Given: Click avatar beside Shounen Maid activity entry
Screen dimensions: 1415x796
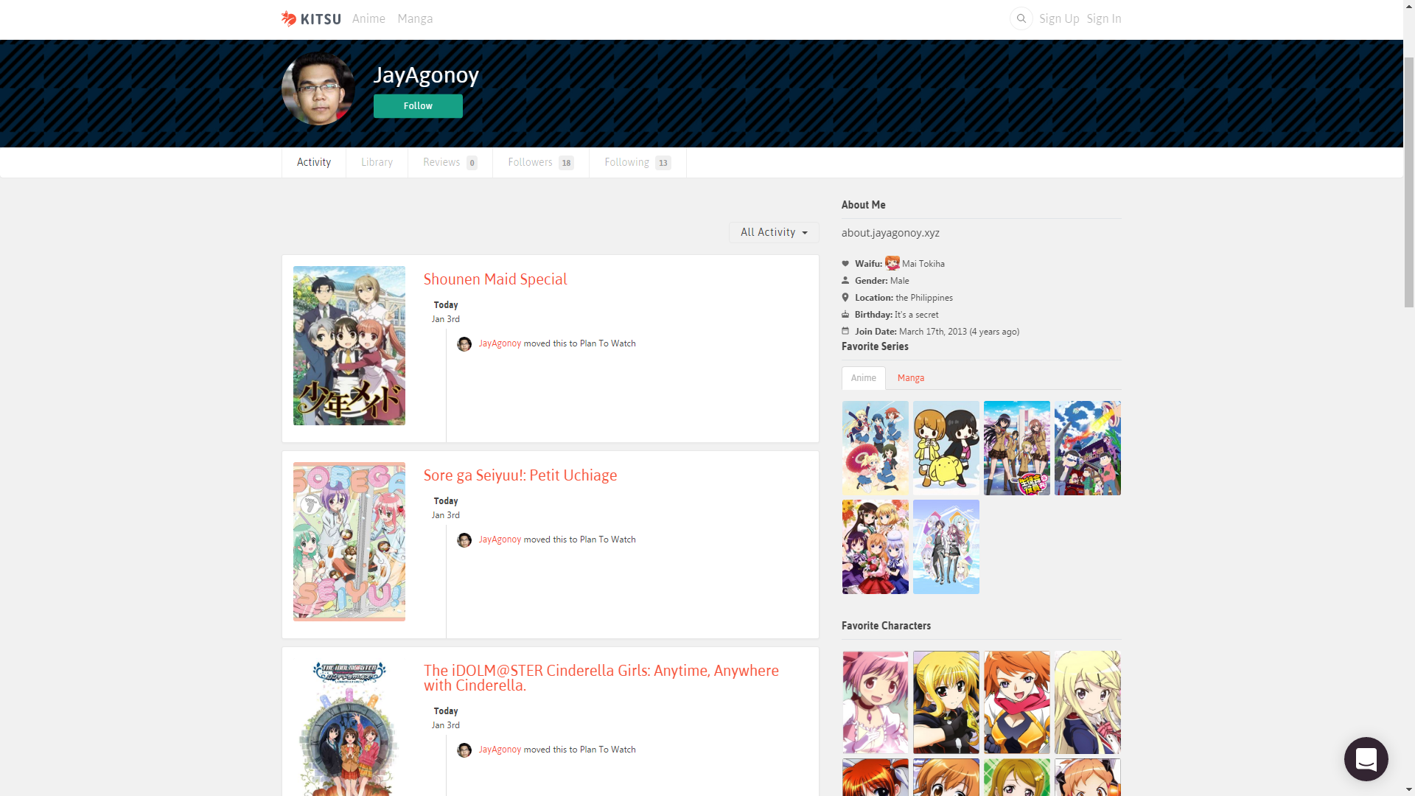Looking at the screenshot, I should (x=464, y=344).
